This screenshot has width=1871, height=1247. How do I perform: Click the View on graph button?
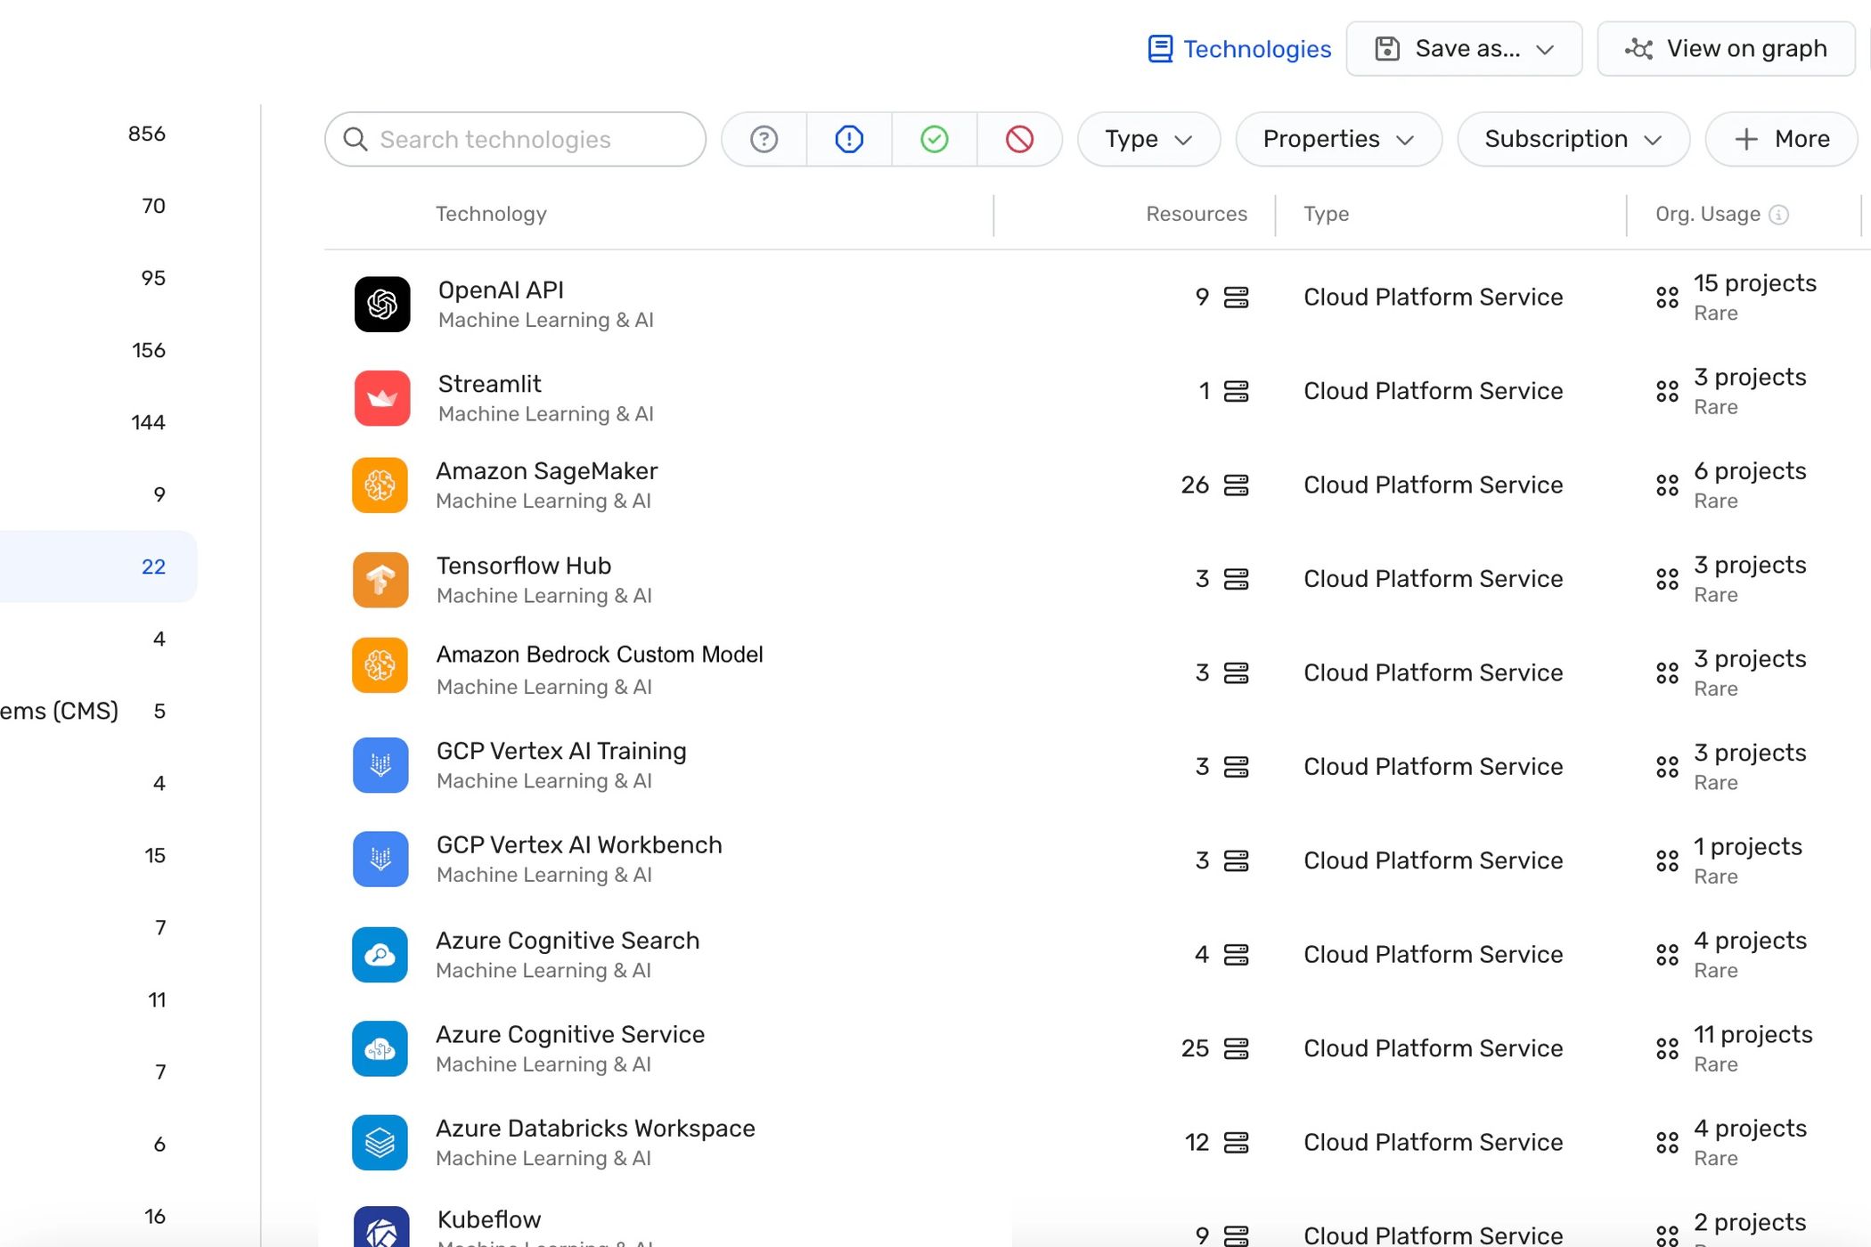[x=1726, y=49]
